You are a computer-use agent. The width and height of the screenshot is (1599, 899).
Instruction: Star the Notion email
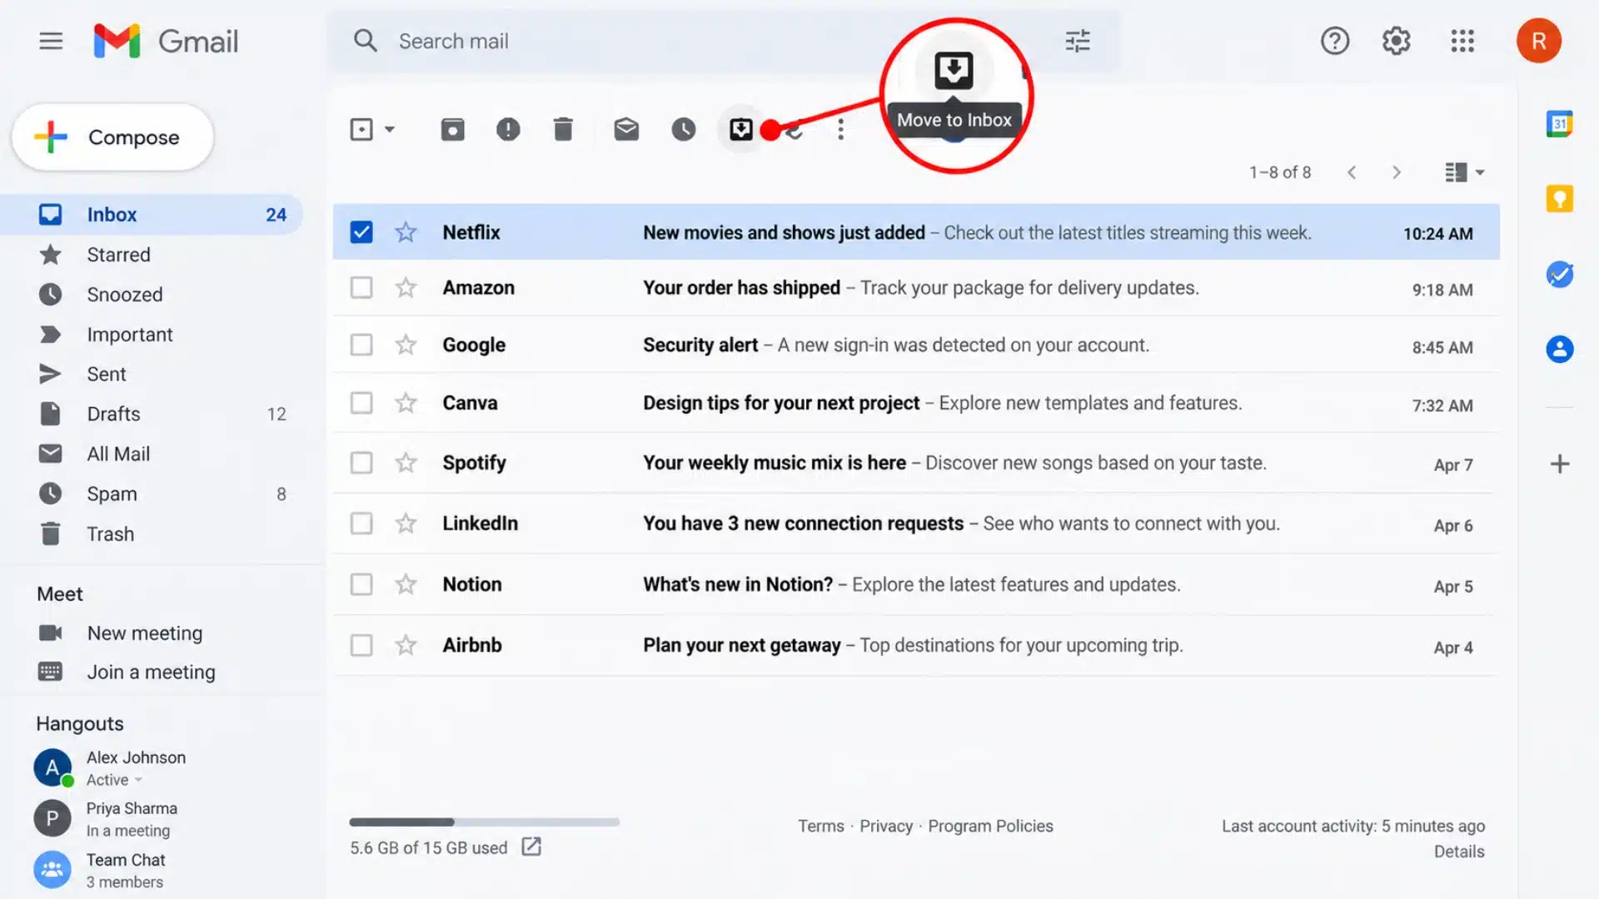coord(406,584)
